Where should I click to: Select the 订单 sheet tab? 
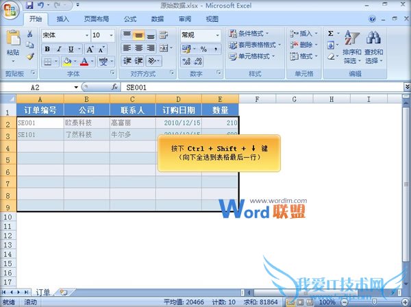(42, 293)
